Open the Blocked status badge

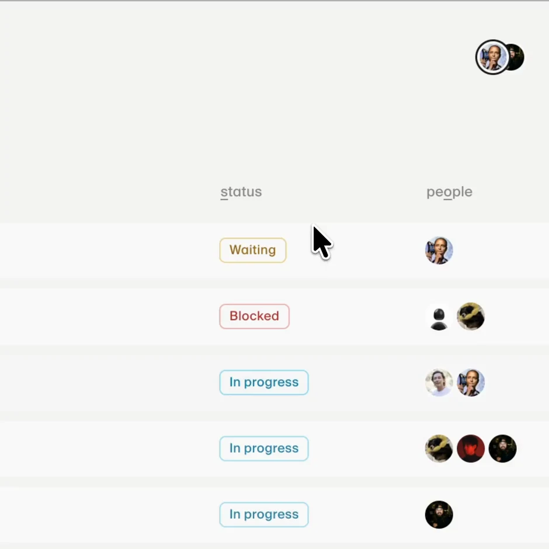[x=254, y=316]
